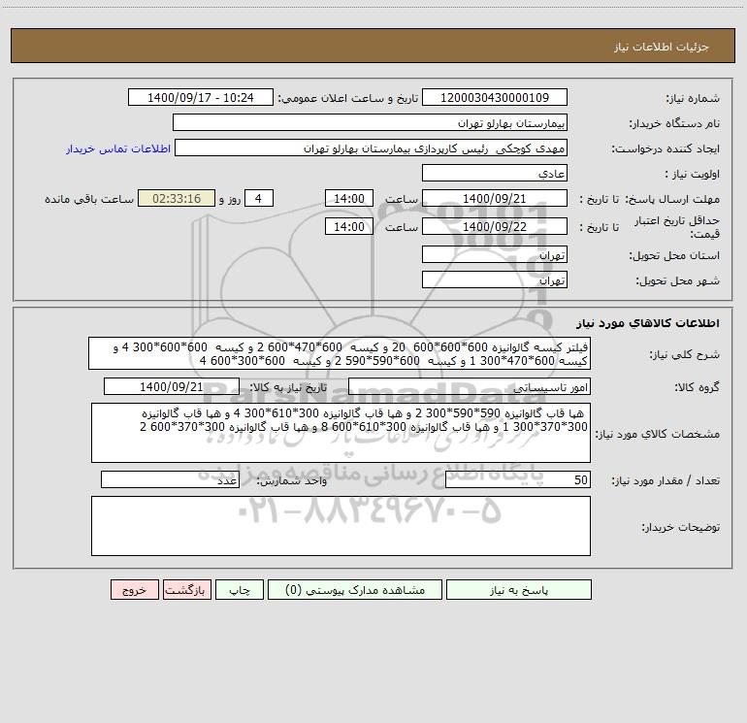Click the label تاریخ نیاز به کالا
Image resolution: width=747 pixels, height=723 pixels.
click(288, 387)
